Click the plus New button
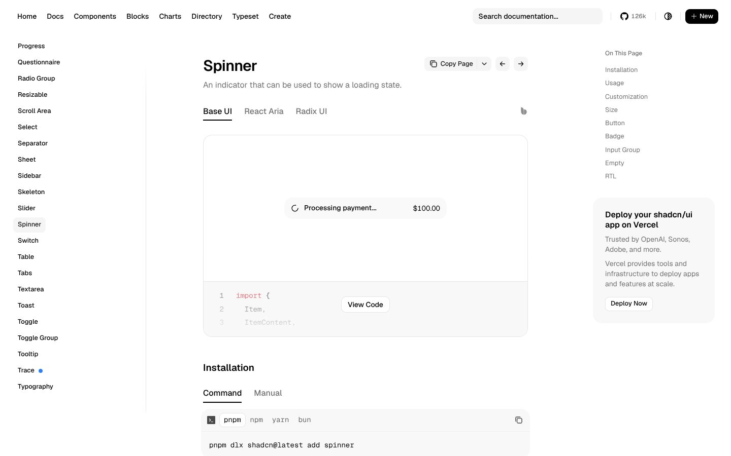Viewport: 731px width, 456px height. (x=702, y=16)
